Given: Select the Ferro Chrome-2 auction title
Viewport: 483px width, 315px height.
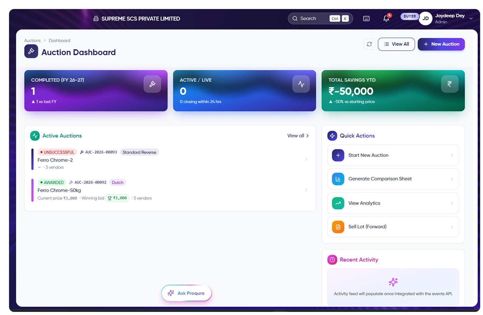Looking at the screenshot, I should point(55,160).
